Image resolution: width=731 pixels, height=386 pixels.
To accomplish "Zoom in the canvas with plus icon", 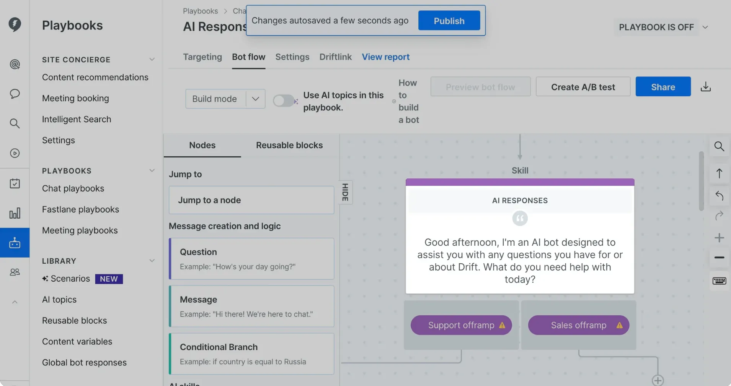I will (719, 238).
